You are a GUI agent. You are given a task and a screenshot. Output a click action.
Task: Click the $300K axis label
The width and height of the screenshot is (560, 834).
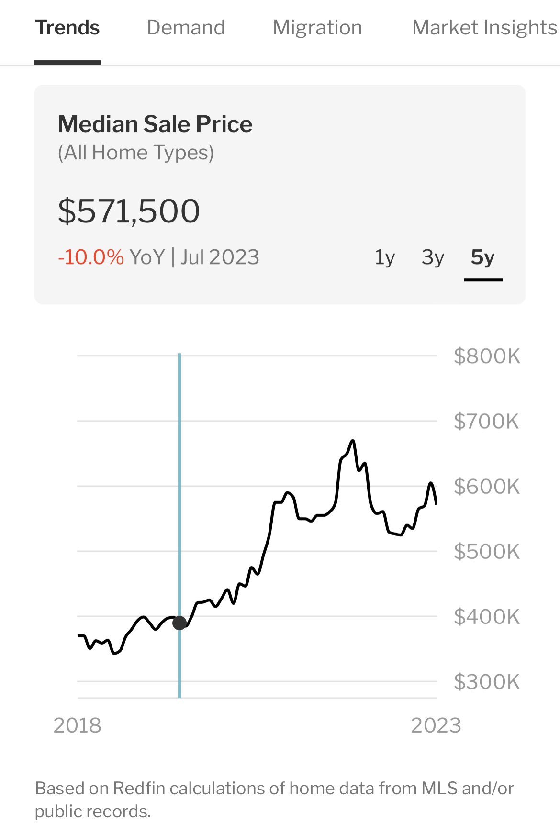487,682
